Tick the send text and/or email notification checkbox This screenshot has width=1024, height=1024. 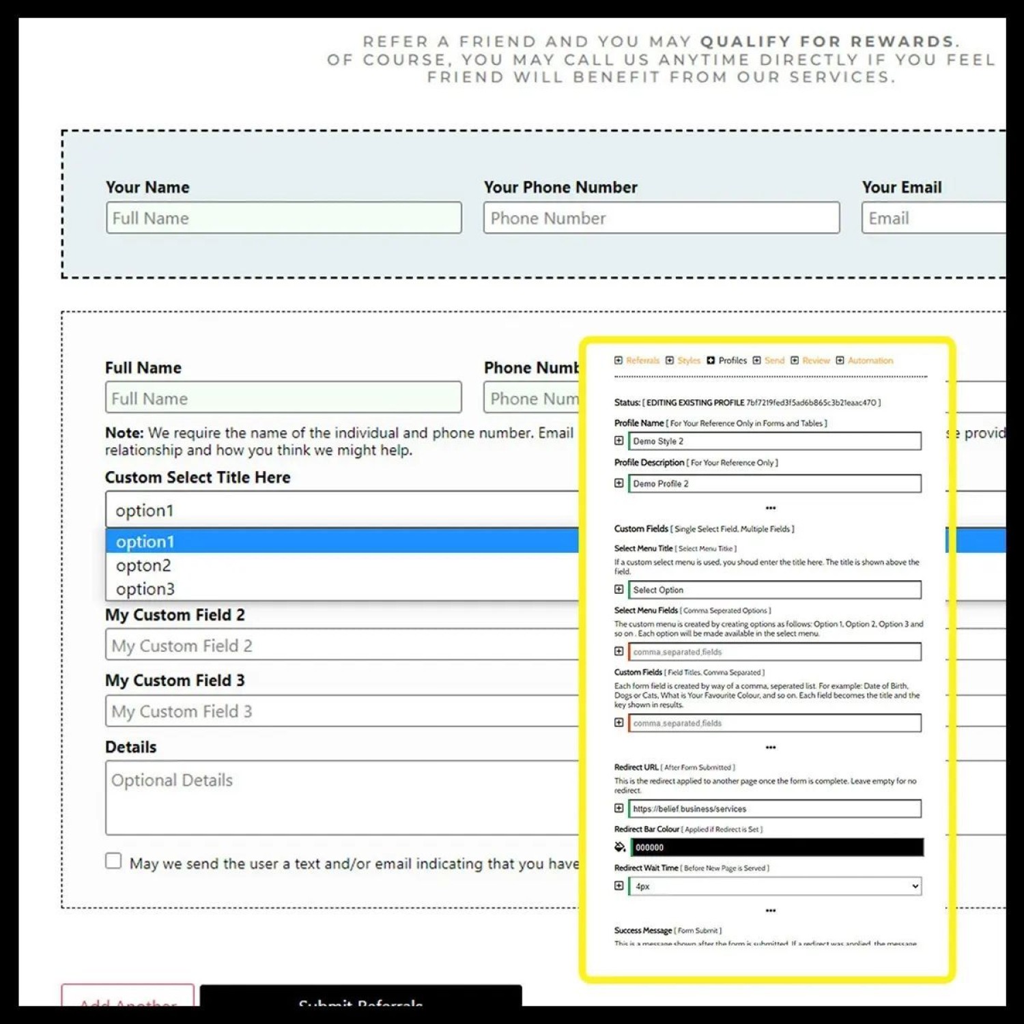(113, 861)
